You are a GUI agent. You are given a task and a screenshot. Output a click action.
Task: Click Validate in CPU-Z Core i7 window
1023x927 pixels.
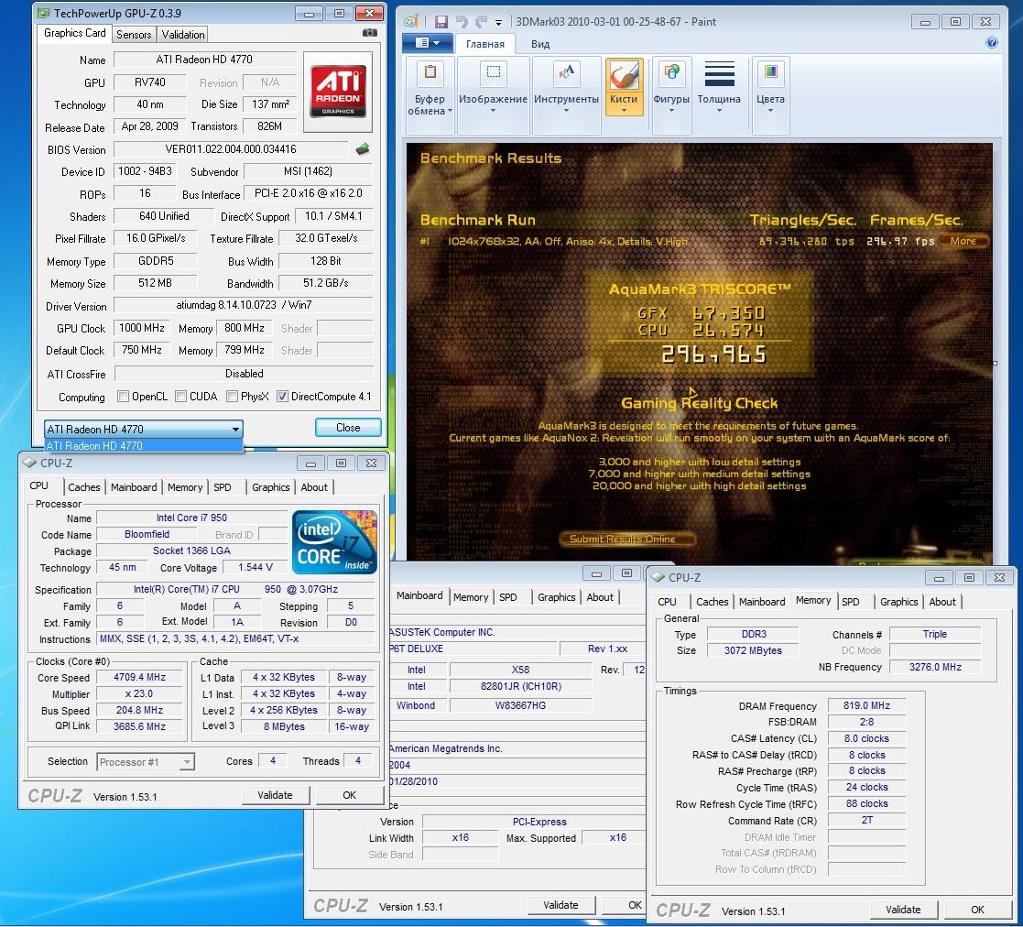pyautogui.click(x=275, y=795)
